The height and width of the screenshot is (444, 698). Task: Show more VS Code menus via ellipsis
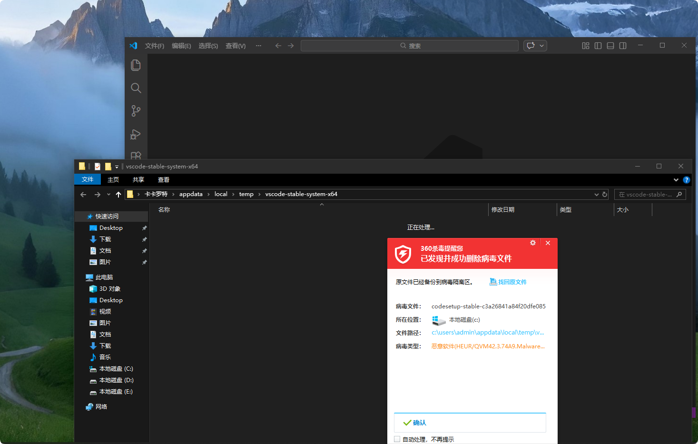(258, 46)
